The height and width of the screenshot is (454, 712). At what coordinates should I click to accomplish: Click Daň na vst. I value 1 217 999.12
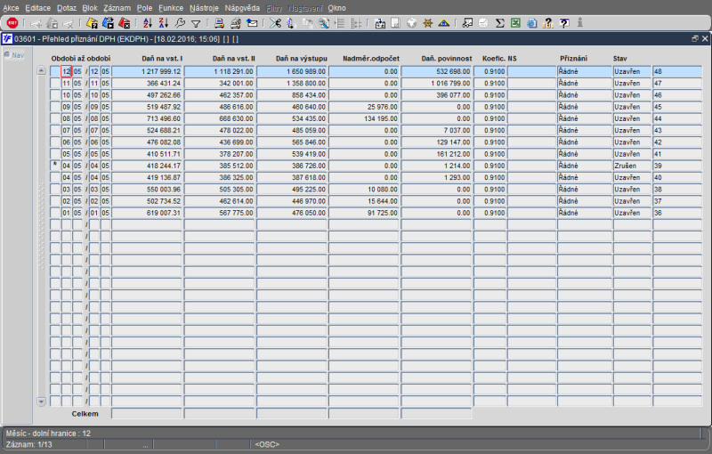tap(147, 71)
